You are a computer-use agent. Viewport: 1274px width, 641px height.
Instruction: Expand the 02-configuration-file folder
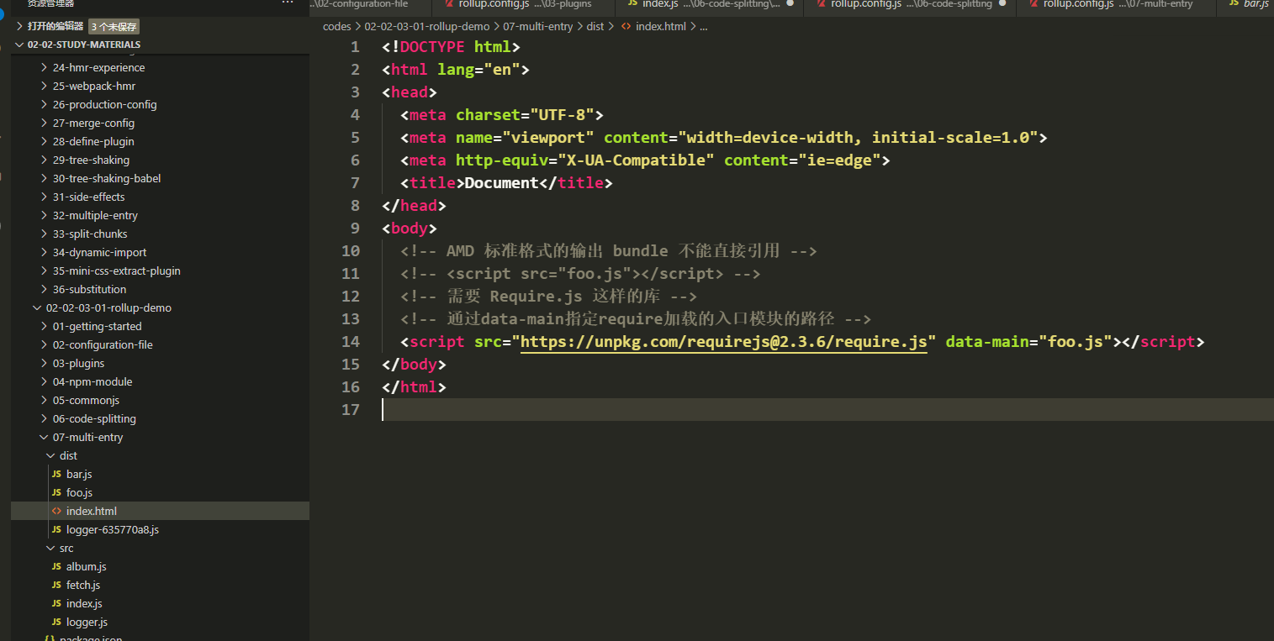click(x=103, y=345)
